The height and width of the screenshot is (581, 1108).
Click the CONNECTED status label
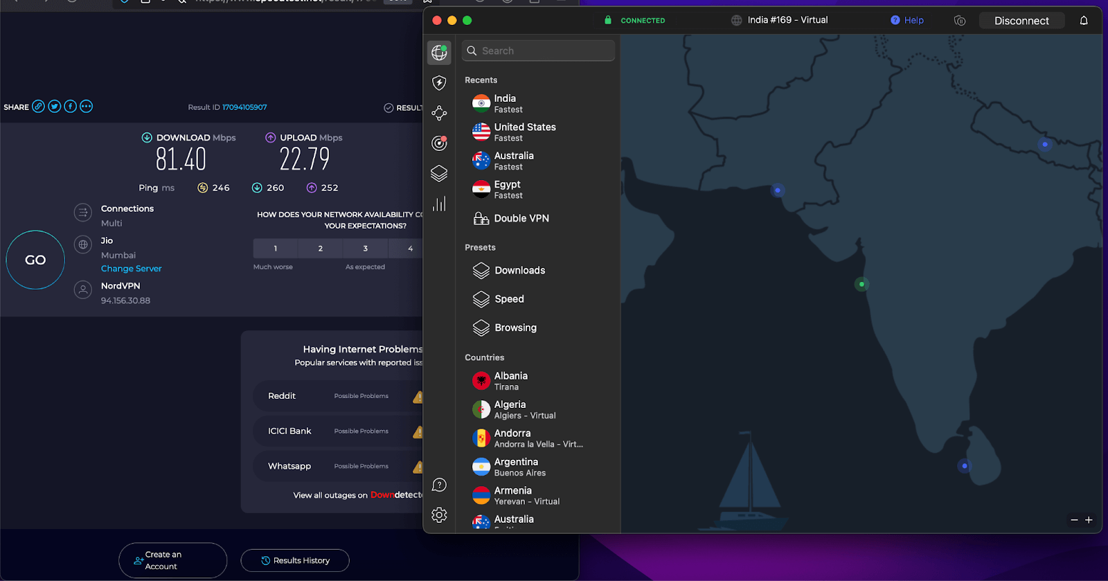click(x=643, y=21)
